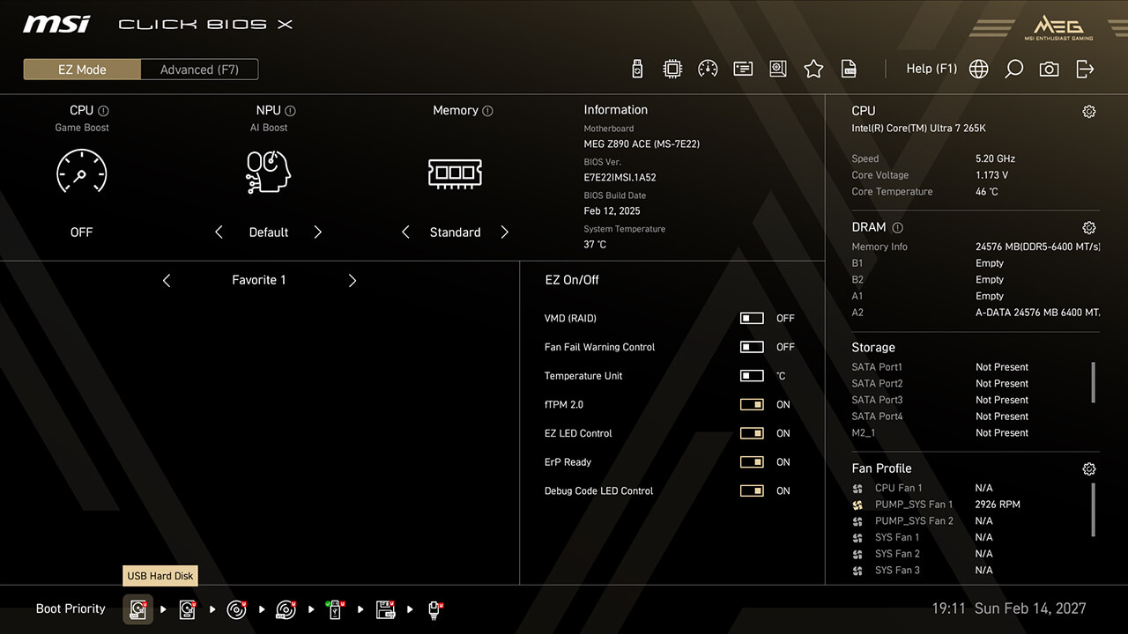Open the search magnifier icon
Image resolution: width=1128 pixels, height=634 pixels.
tap(1014, 69)
